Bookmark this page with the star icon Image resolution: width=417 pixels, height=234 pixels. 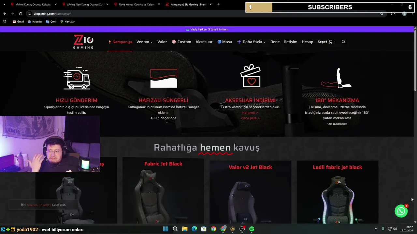click(382, 14)
